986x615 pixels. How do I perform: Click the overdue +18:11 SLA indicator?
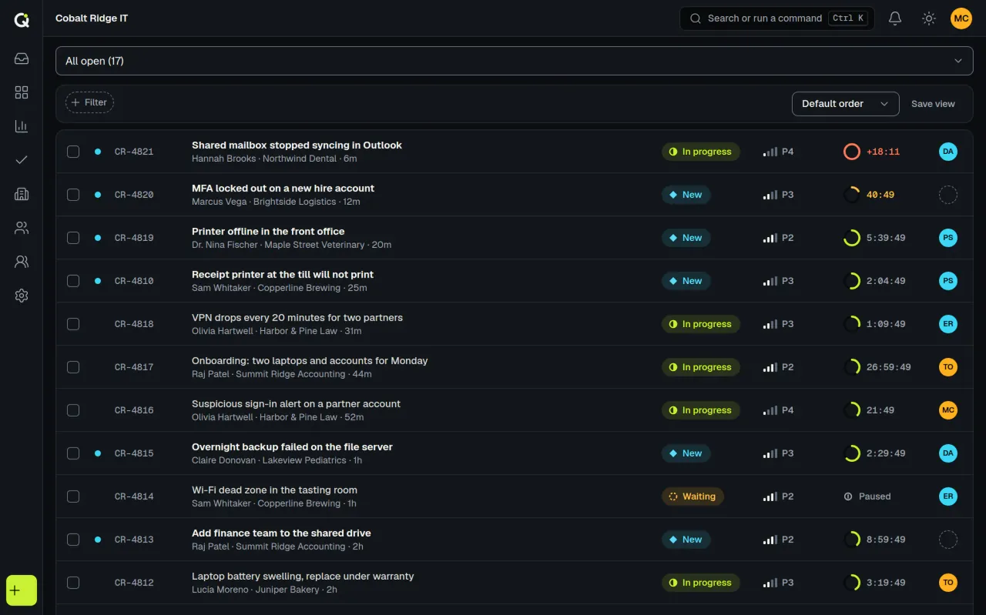pos(871,152)
